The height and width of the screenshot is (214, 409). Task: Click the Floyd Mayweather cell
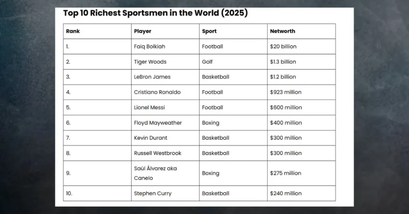[x=158, y=123]
